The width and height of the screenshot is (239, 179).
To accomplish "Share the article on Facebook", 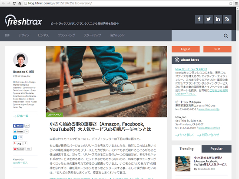I will (x=18, y=126).
